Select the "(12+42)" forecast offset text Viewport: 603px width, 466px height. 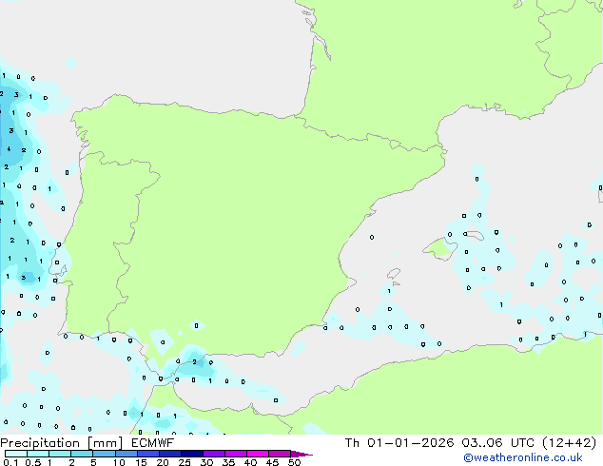tap(569, 443)
